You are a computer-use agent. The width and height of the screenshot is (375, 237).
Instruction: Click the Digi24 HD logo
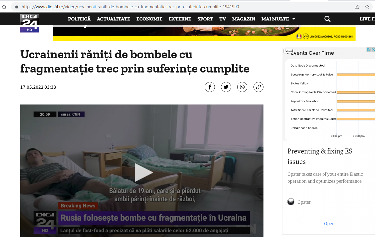click(29, 23)
